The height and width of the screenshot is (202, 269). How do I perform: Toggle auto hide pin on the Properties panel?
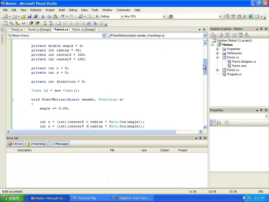(261, 110)
